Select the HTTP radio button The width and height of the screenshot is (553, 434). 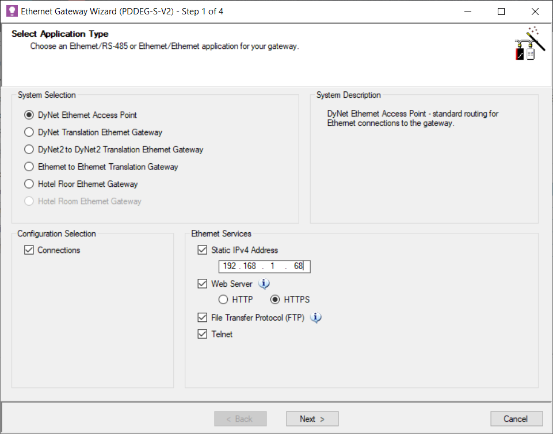point(222,299)
